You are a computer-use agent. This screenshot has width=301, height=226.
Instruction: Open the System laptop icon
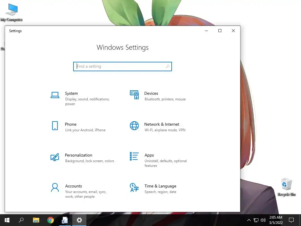[55, 95]
